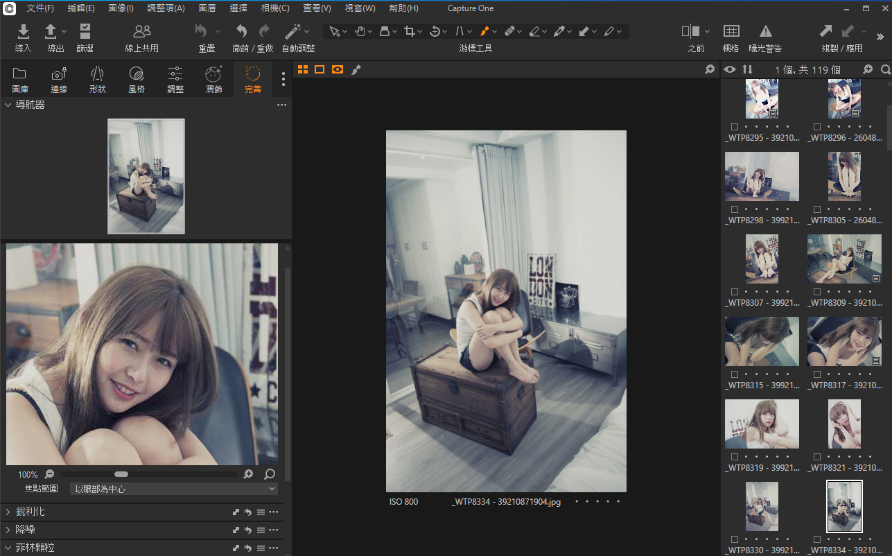
Task: Open the Layer (圖層) menu
Action: (x=207, y=8)
